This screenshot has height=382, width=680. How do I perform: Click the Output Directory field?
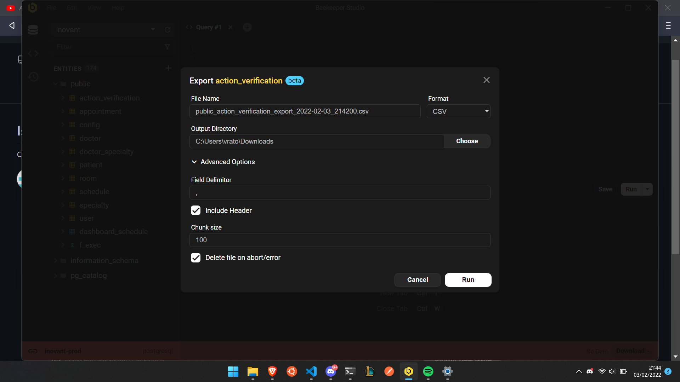[x=317, y=141]
